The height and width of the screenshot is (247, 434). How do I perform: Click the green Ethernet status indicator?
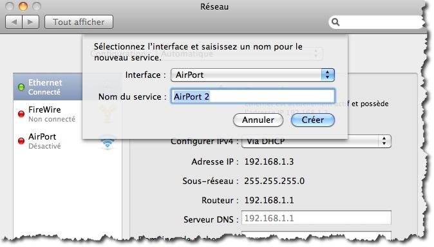21,87
